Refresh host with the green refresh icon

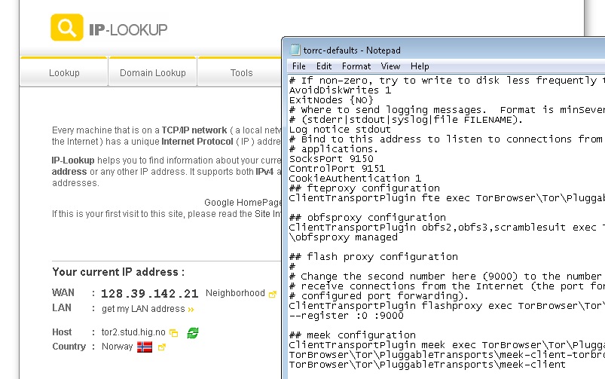[x=193, y=333]
